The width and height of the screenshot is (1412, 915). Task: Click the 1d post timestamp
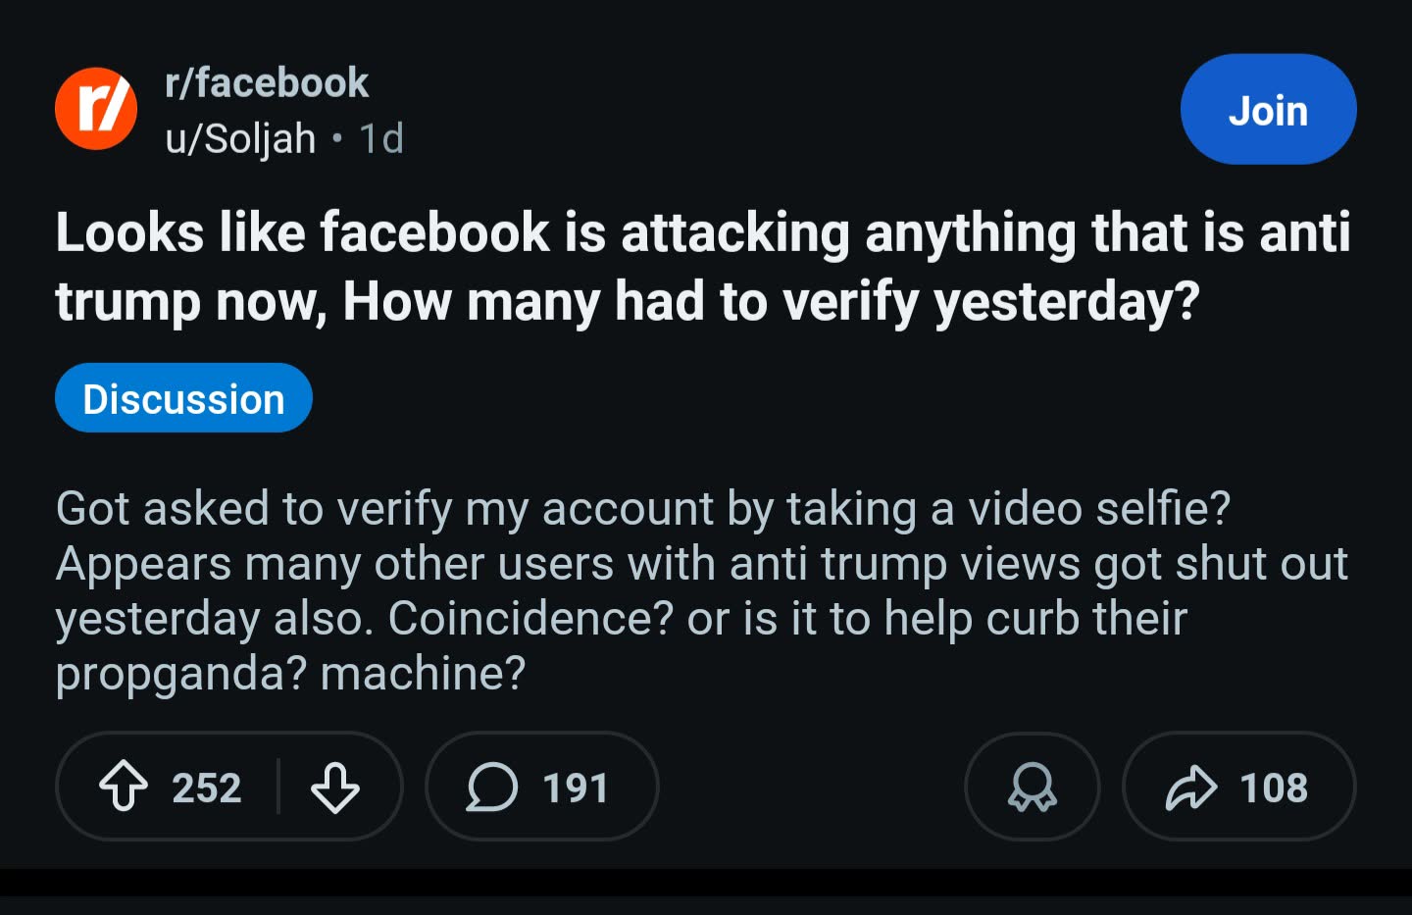[381, 139]
